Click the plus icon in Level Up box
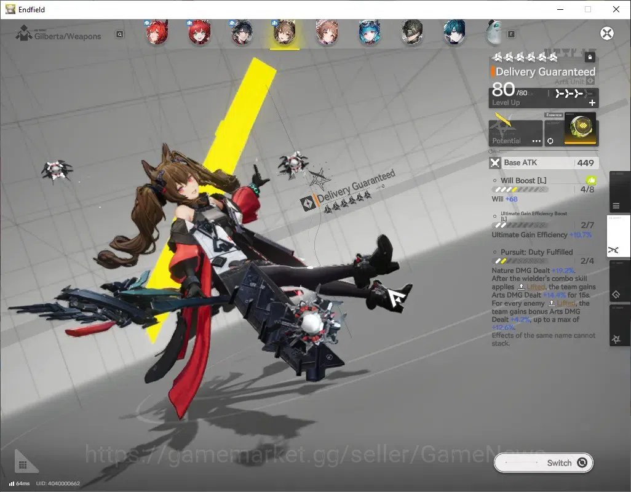 click(592, 103)
